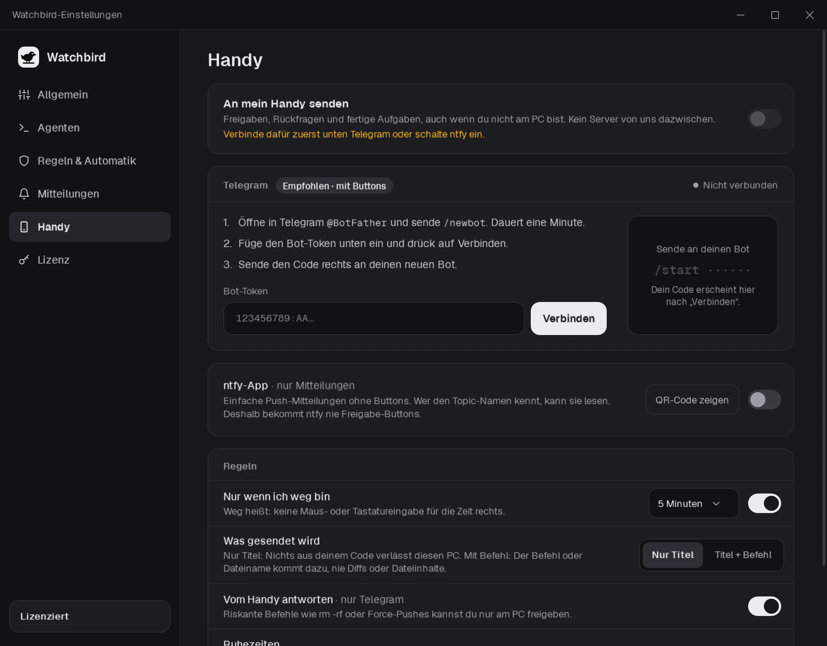Viewport: 827px width, 646px height.
Task: Click the Watchbird-Einstellungen window title
Action: 67,15
